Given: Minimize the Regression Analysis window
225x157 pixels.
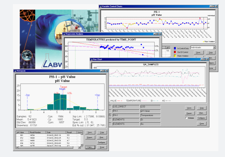Looking at the screenshot, I should 155,34.
